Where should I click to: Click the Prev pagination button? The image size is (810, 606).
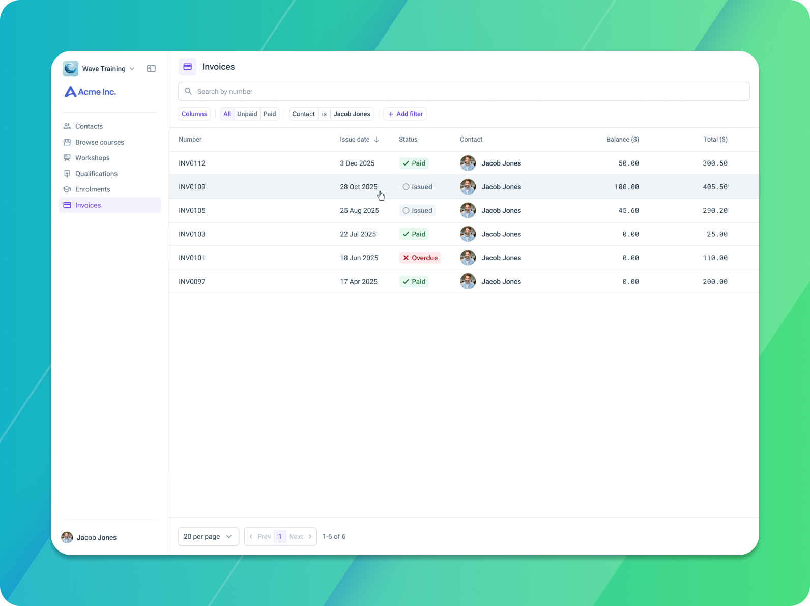[x=259, y=536]
